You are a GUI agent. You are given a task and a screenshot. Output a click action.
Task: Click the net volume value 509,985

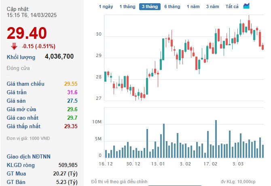pyautogui.click(x=68, y=165)
